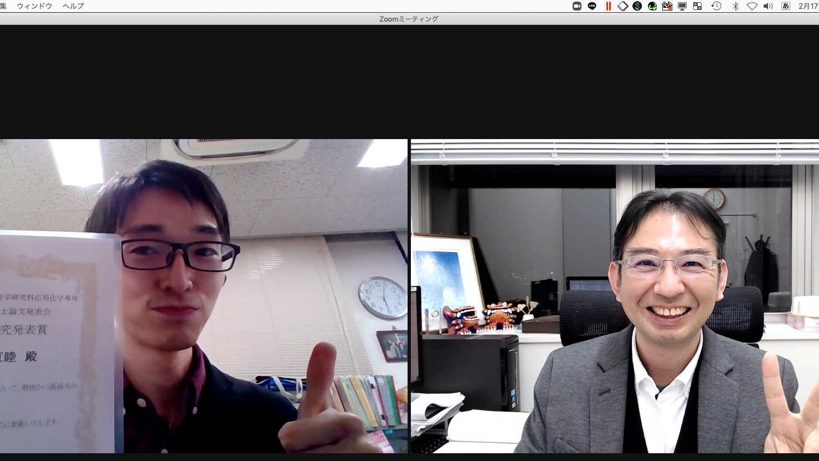
Task: Open the partially visible 編集 menu
Action: pos(3,6)
